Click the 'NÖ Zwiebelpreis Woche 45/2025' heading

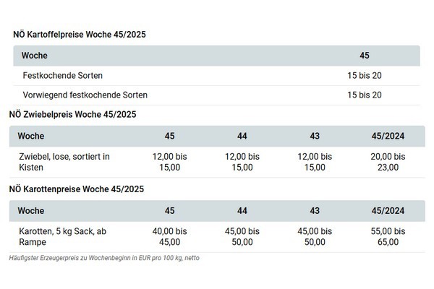(72, 114)
